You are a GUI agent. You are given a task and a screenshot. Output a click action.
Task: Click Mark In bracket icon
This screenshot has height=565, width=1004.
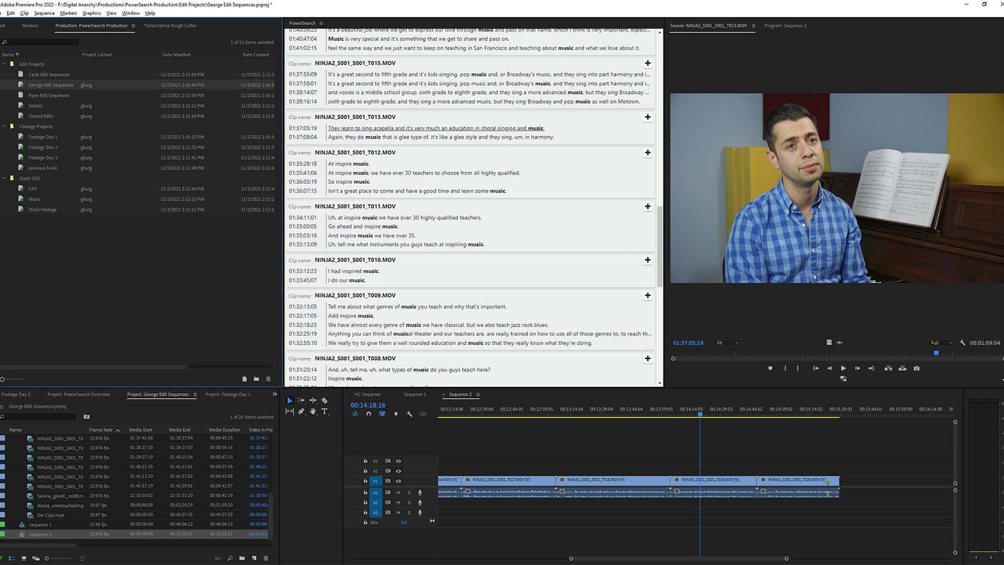[x=785, y=368]
